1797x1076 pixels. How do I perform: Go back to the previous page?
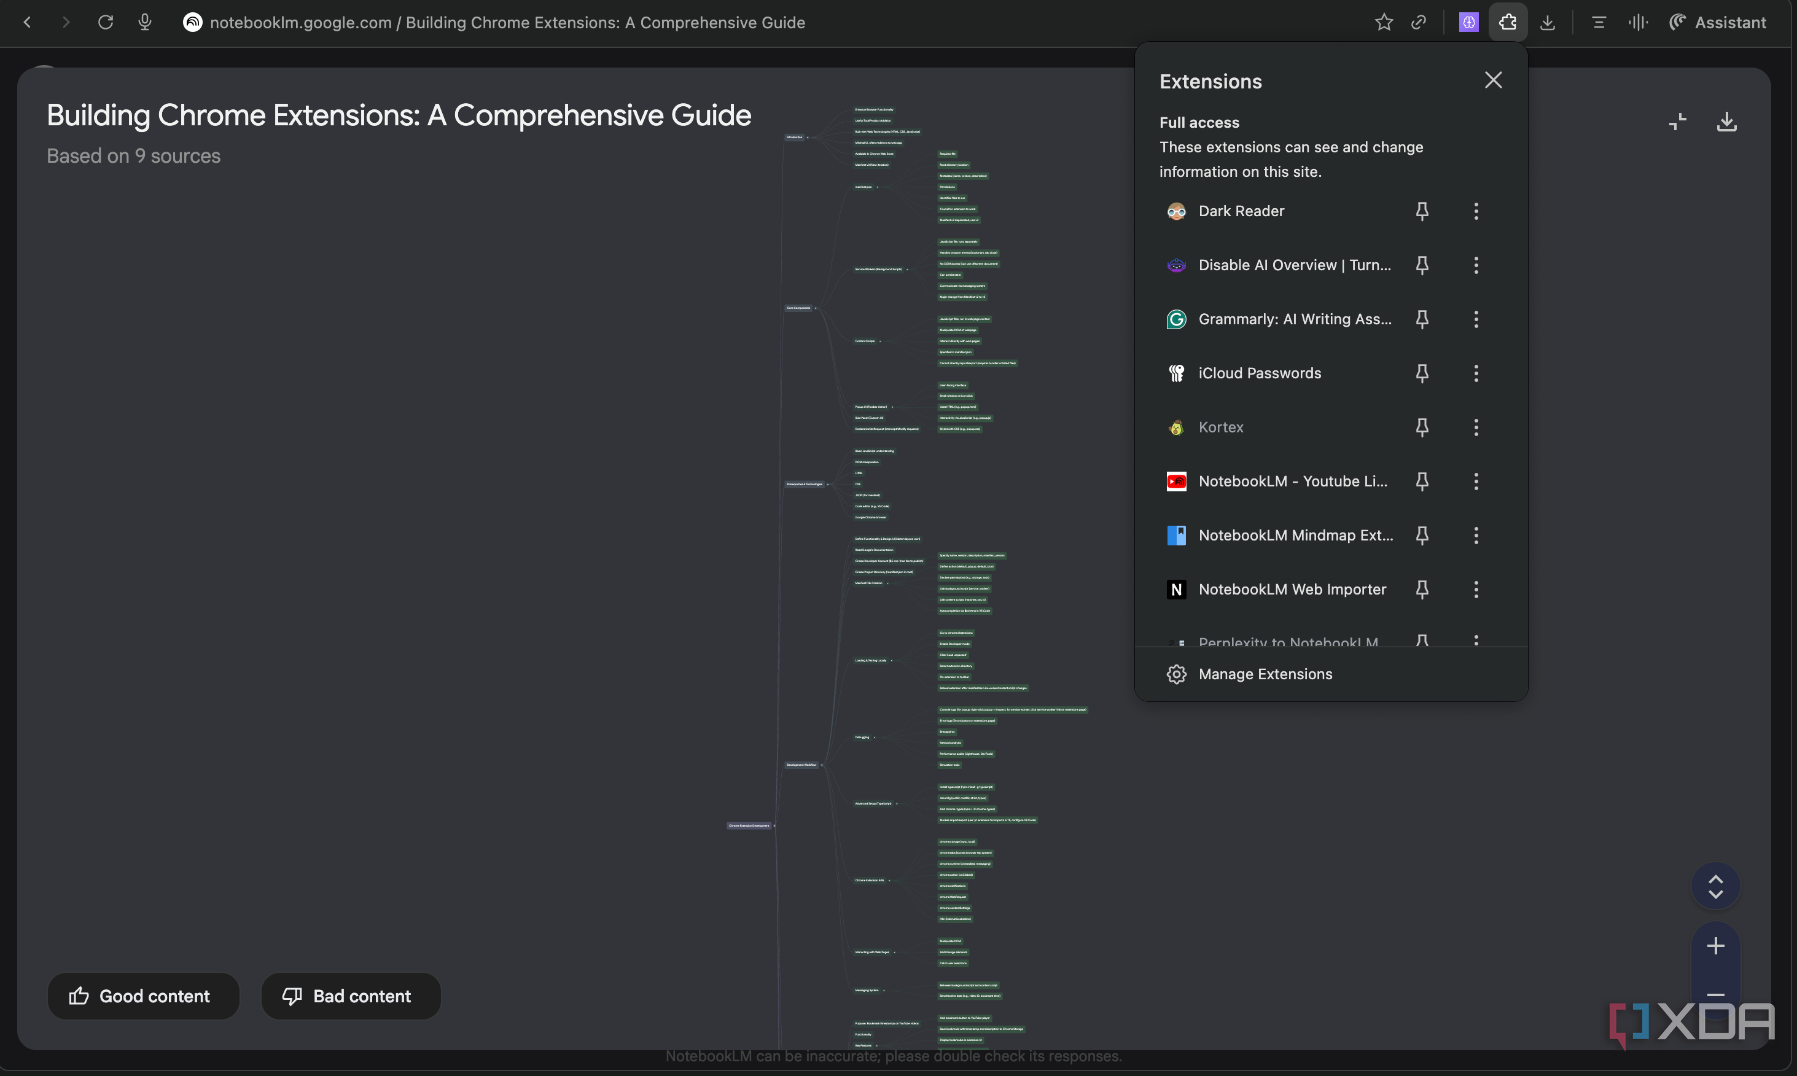(x=28, y=23)
